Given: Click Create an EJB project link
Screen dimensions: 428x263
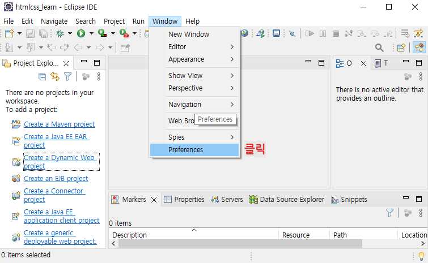Looking at the screenshot, I should click(56, 179).
